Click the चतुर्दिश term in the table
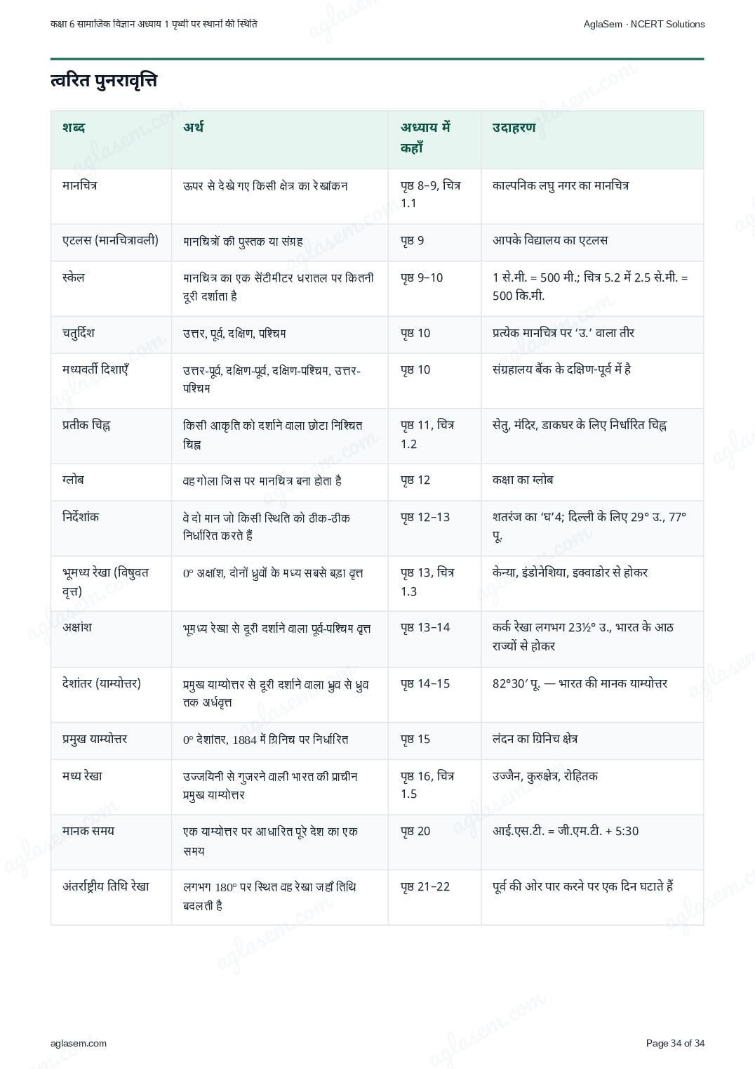The width and height of the screenshot is (755, 1069). point(79,333)
